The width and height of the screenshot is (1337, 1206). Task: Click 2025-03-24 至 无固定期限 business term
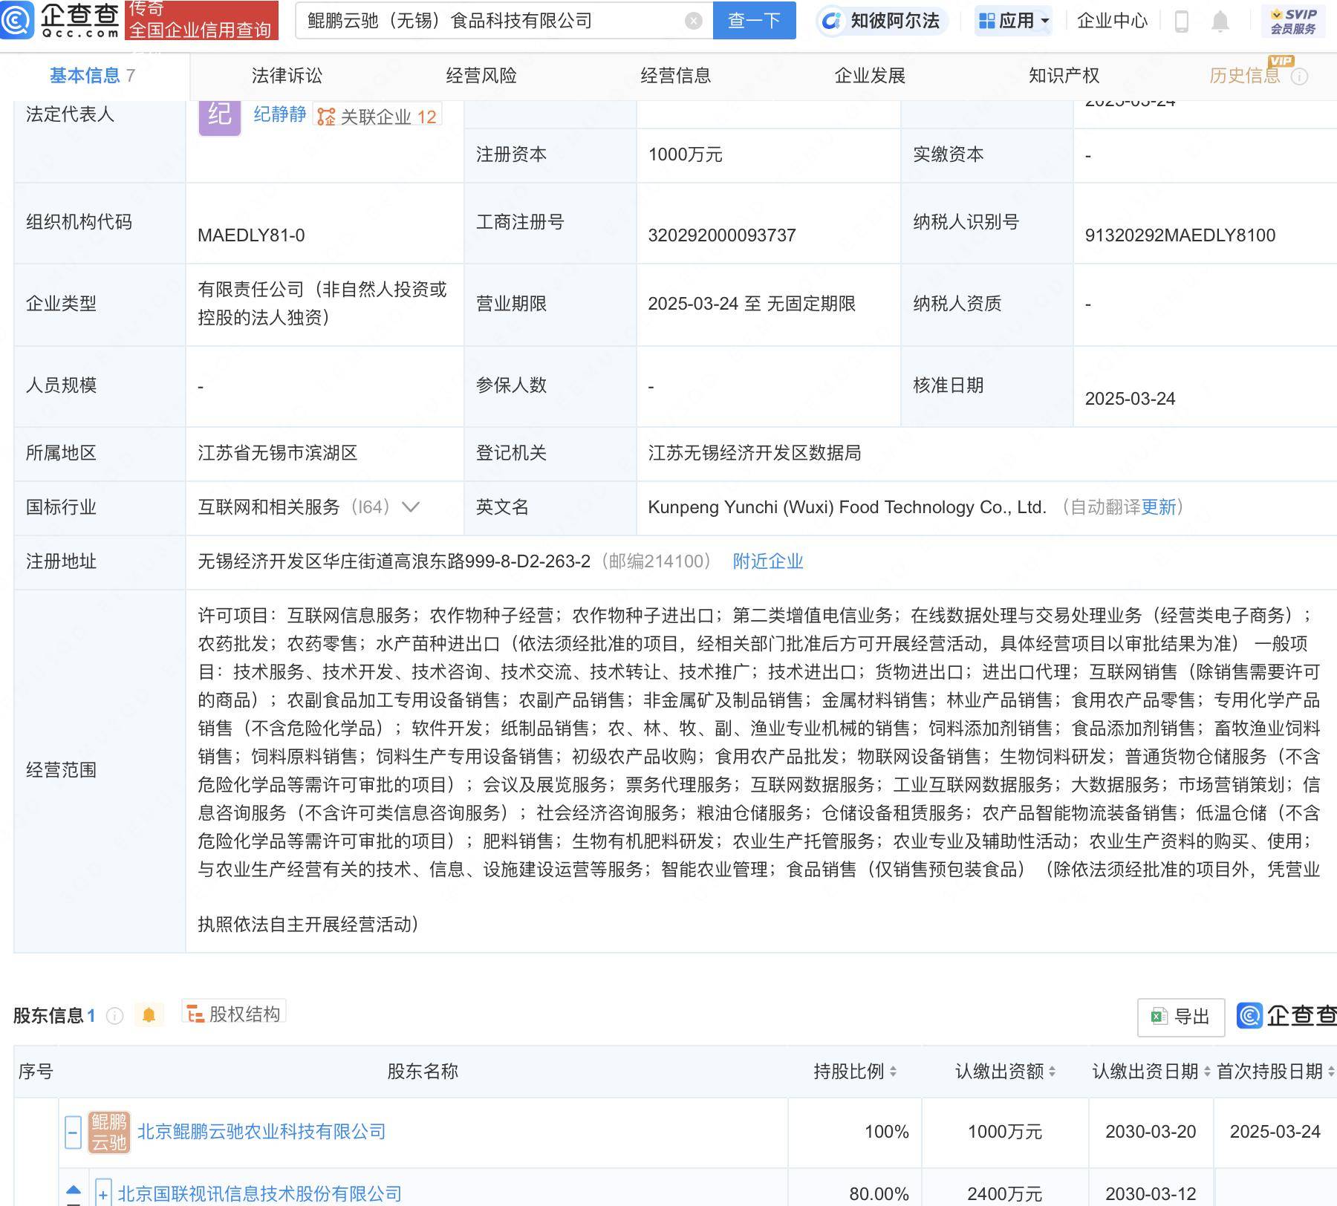coord(752,304)
